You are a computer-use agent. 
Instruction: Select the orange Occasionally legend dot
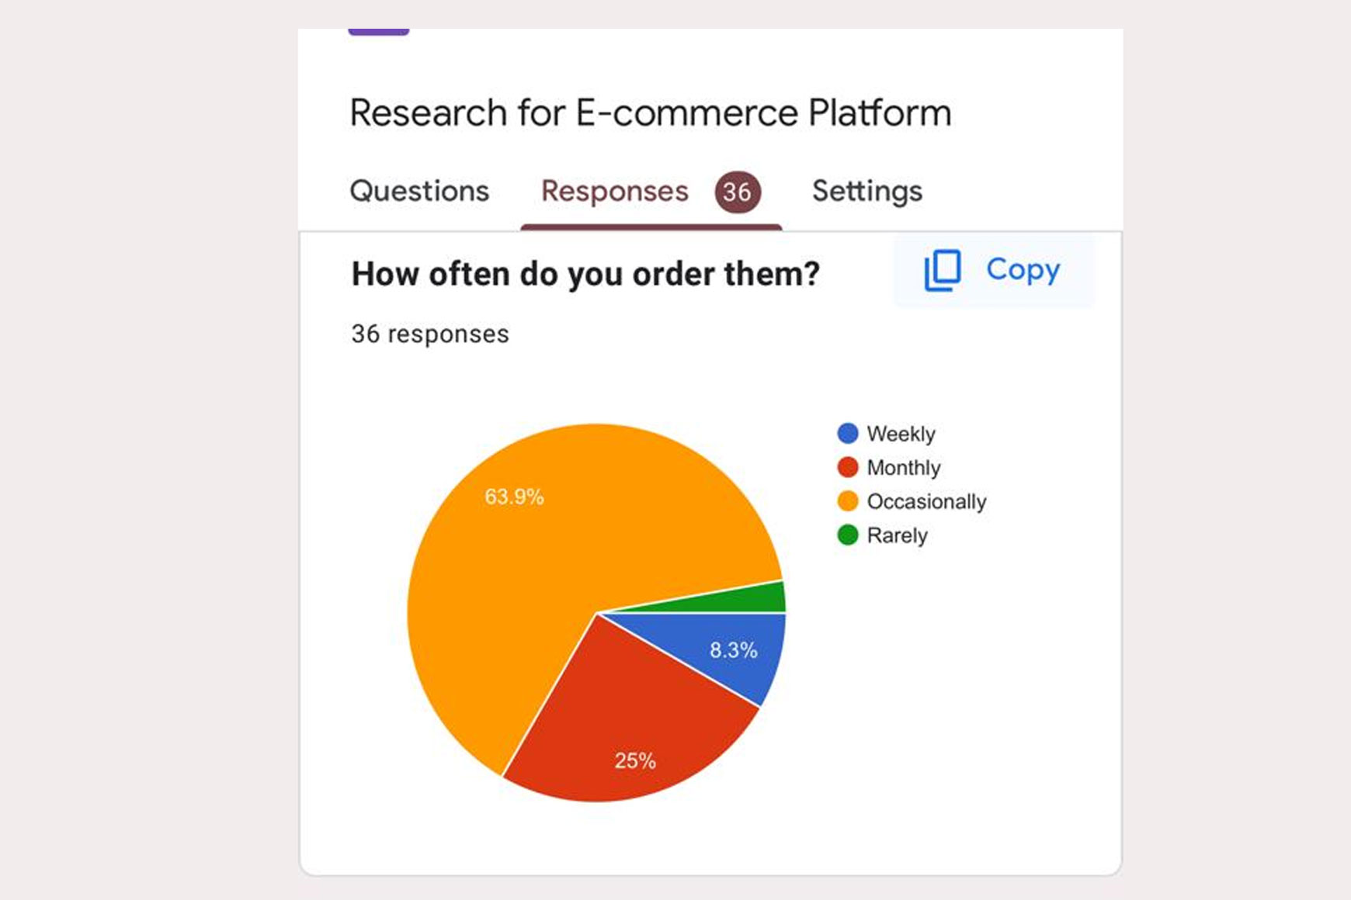[x=848, y=501]
